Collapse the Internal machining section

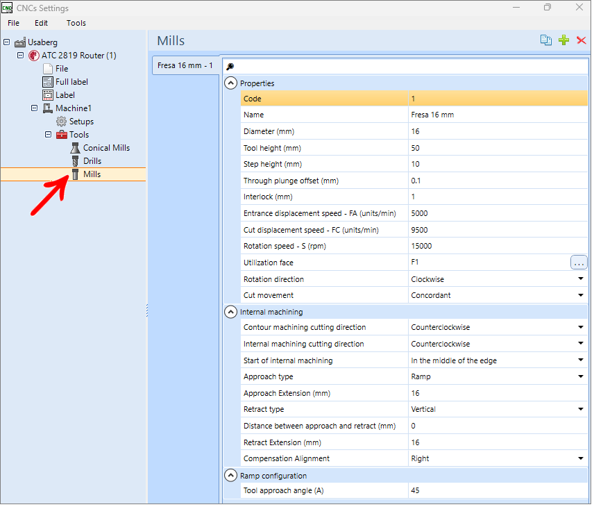pos(232,313)
